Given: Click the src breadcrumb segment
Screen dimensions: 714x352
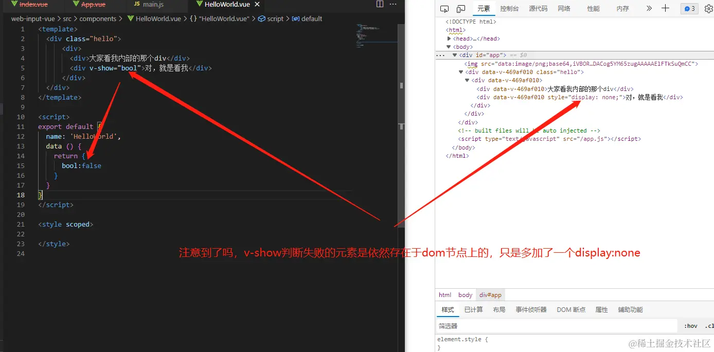Looking at the screenshot, I should [x=67, y=18].
